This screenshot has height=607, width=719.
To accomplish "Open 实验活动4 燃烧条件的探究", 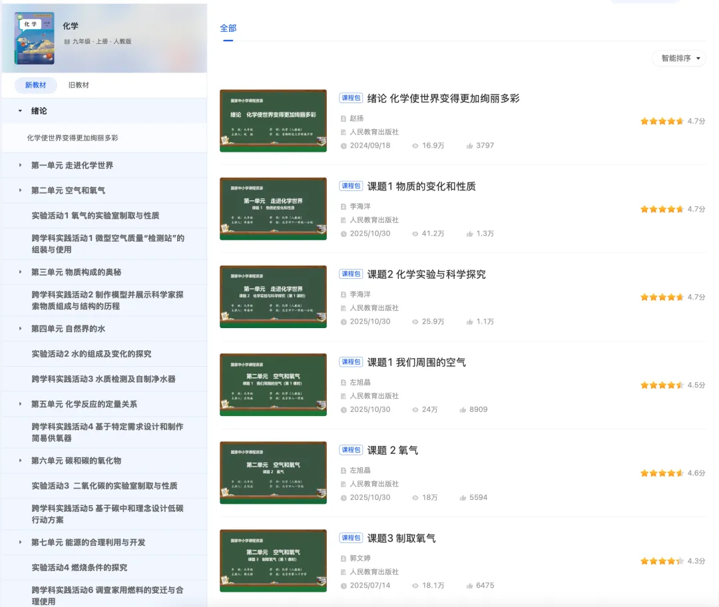I will click(79, 568).
